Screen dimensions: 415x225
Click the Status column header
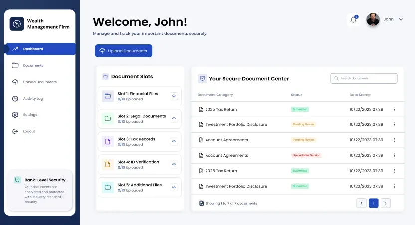coord(297,95)
